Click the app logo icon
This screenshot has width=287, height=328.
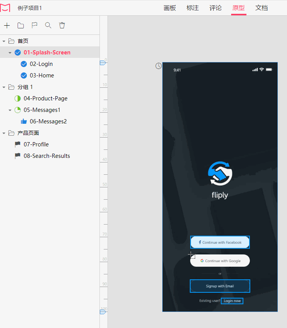tap(5, 8)
